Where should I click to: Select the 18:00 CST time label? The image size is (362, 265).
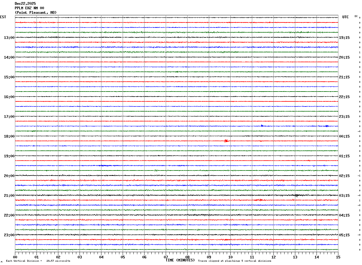coord(9,136)
